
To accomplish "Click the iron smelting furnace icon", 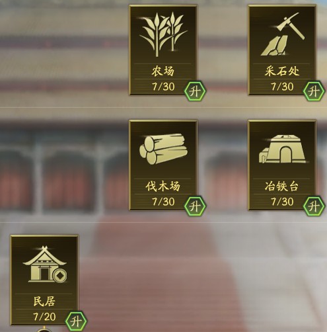I will click(x=283, y=149).
